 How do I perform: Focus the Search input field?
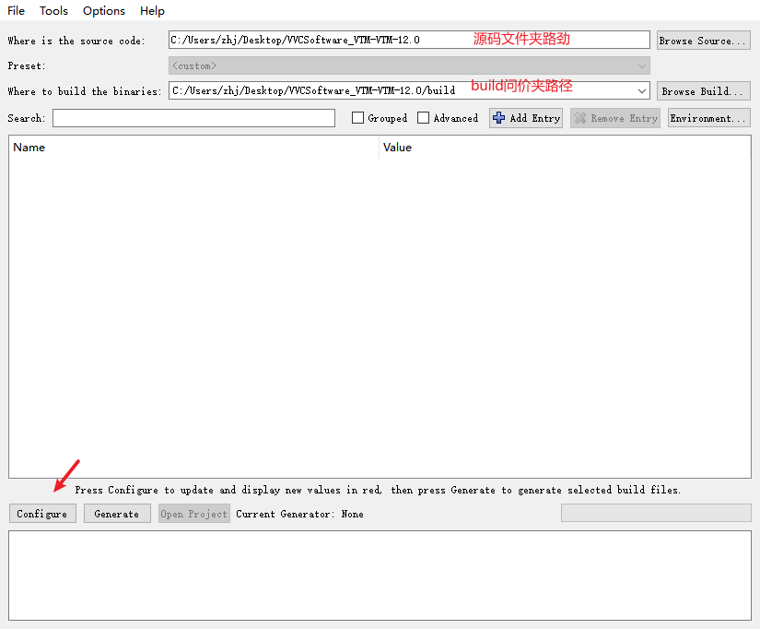pyautogui.click(x=193, y=118)
